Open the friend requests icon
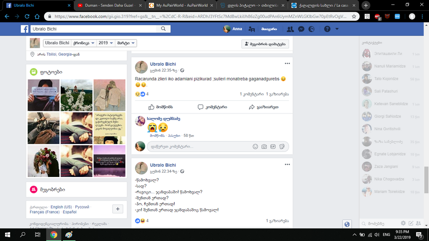This screenshot has width=429, height=241. pos(290,29)
